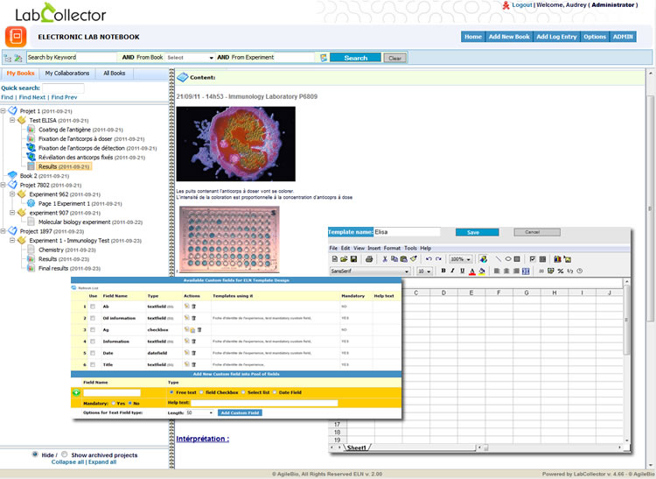This screenshot has width=656, height=479.
Task: Select the Sheet1 tab in spreadsheet
Action: (356, 447)
